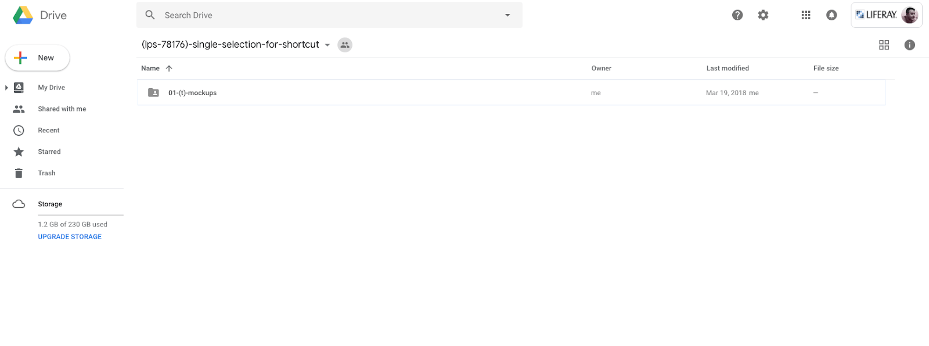Click the folder title '(lps-78176)-single-selection-for-shortcut'
The width and height of the screenshot is (929, 346).
[x=231, y=45]
